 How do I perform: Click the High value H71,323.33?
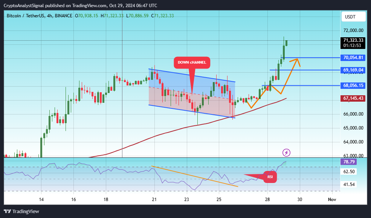(x=112, y=16)
